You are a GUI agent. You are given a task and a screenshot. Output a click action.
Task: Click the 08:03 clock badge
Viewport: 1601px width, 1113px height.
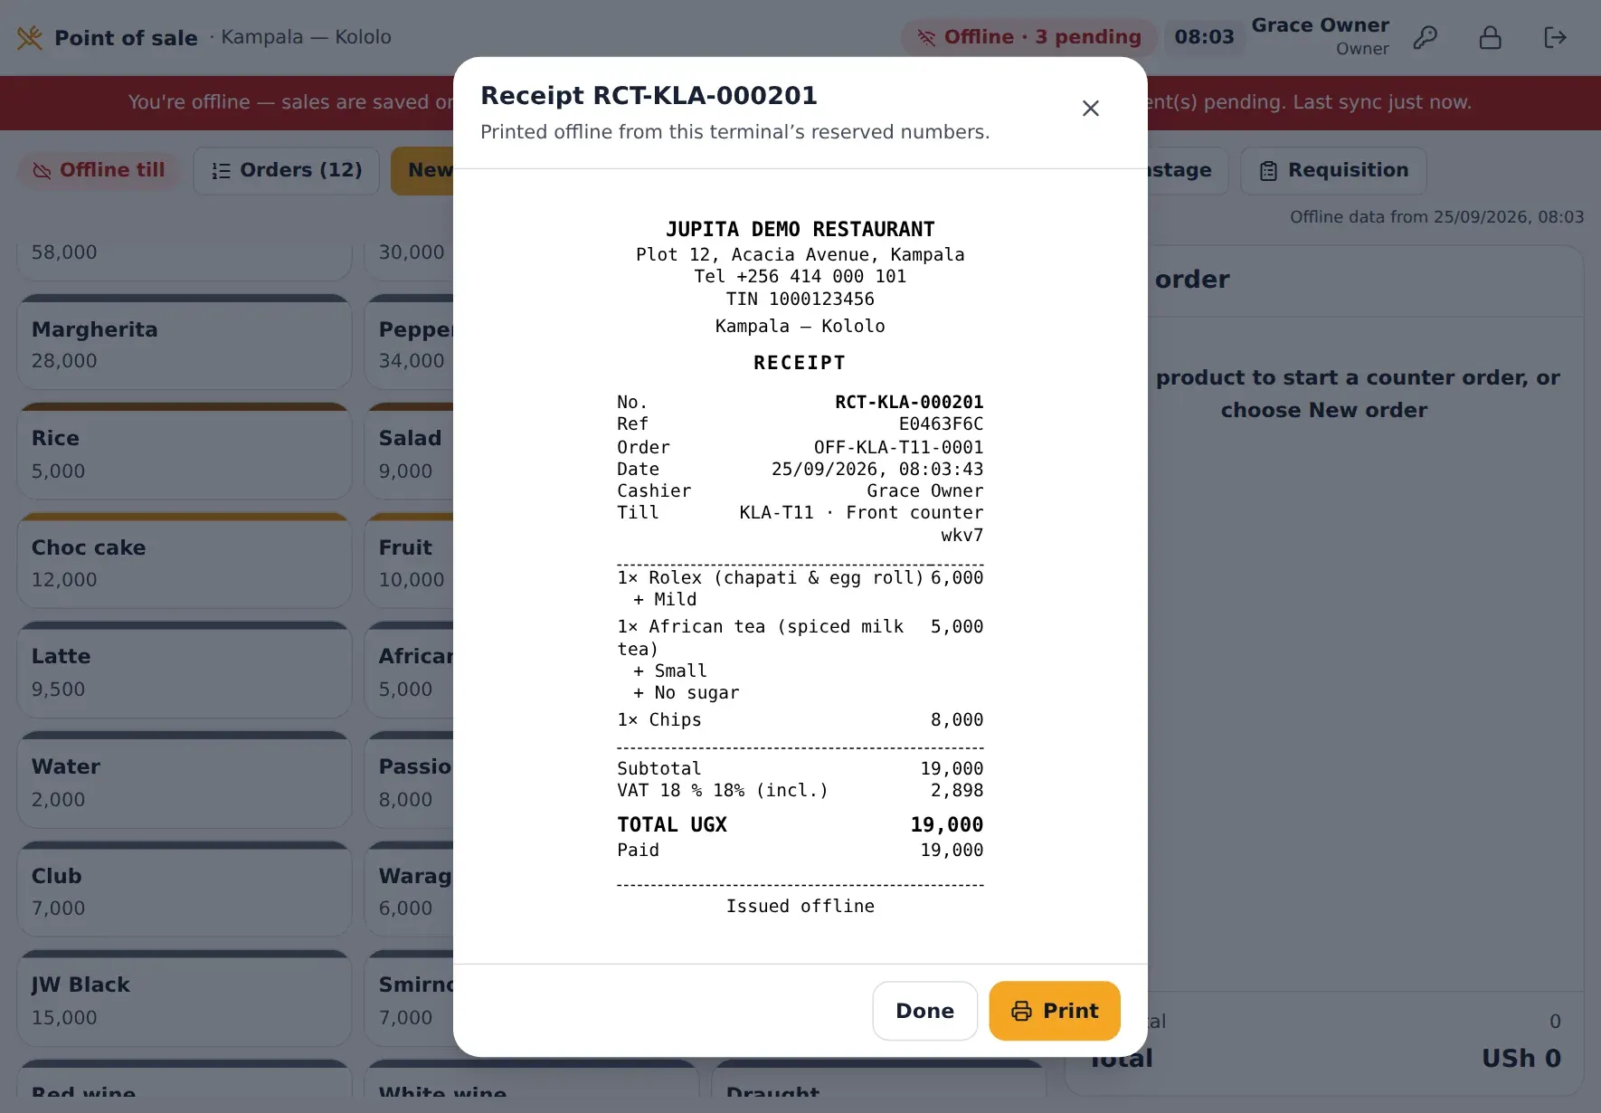(1204, 37)
